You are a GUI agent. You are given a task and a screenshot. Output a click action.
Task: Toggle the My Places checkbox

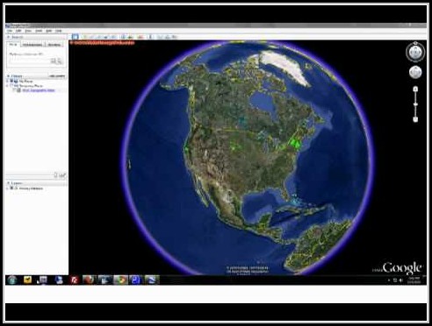click(x=12, y=81)
